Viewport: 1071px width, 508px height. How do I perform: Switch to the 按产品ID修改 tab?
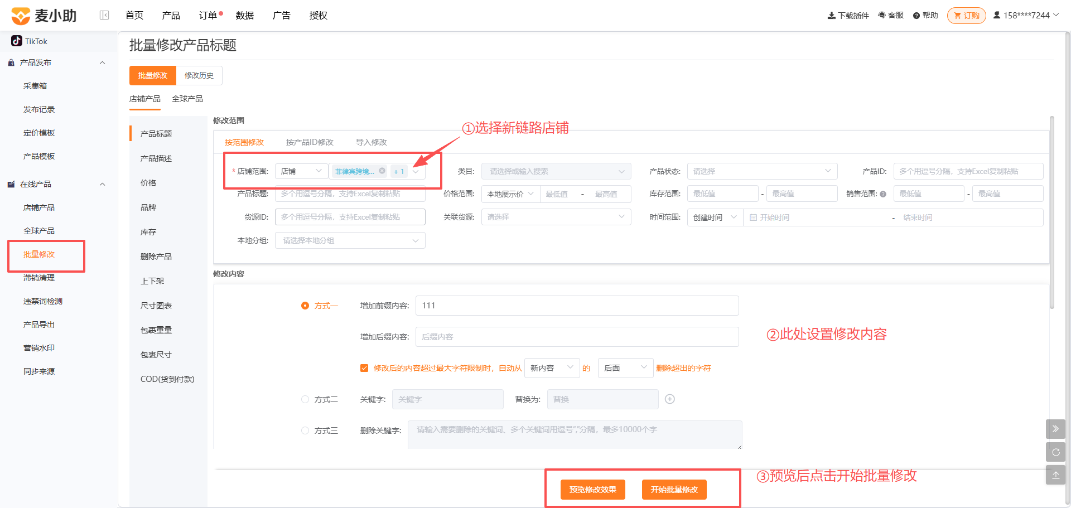pyautogui.click(x=310, y=142)
